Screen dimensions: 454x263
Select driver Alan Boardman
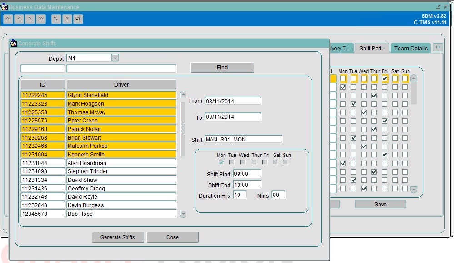[121, 163]
